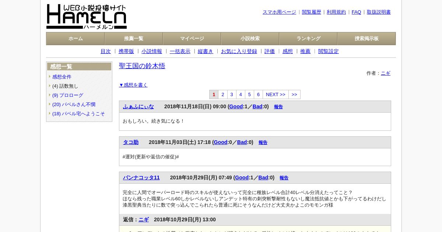Open novel title 聖王国の鈴木悟
This screenshot has height=232, width=442.
(x=142, y=66)
